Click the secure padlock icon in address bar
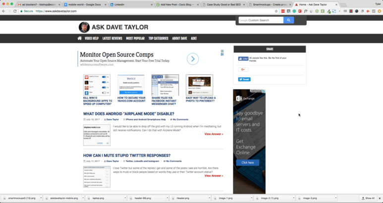The height and width of the screenshot is (203, 383). (x=21, y=11)
